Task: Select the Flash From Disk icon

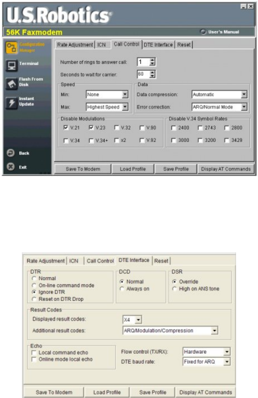Action: pos(12,84)
